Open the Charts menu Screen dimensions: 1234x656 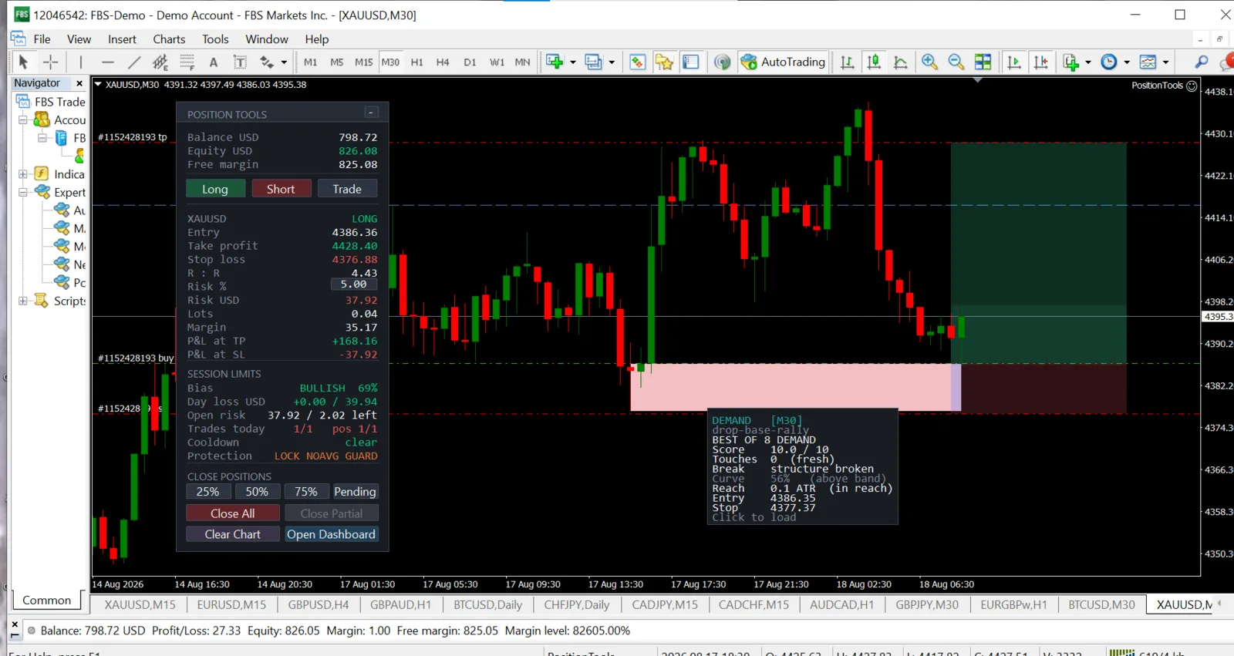pos(169,39)
